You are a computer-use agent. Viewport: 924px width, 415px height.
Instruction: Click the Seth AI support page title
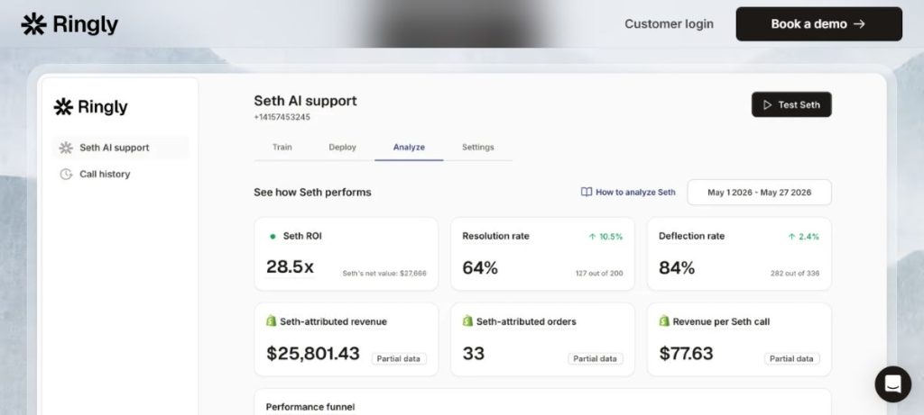coord(305,101)
